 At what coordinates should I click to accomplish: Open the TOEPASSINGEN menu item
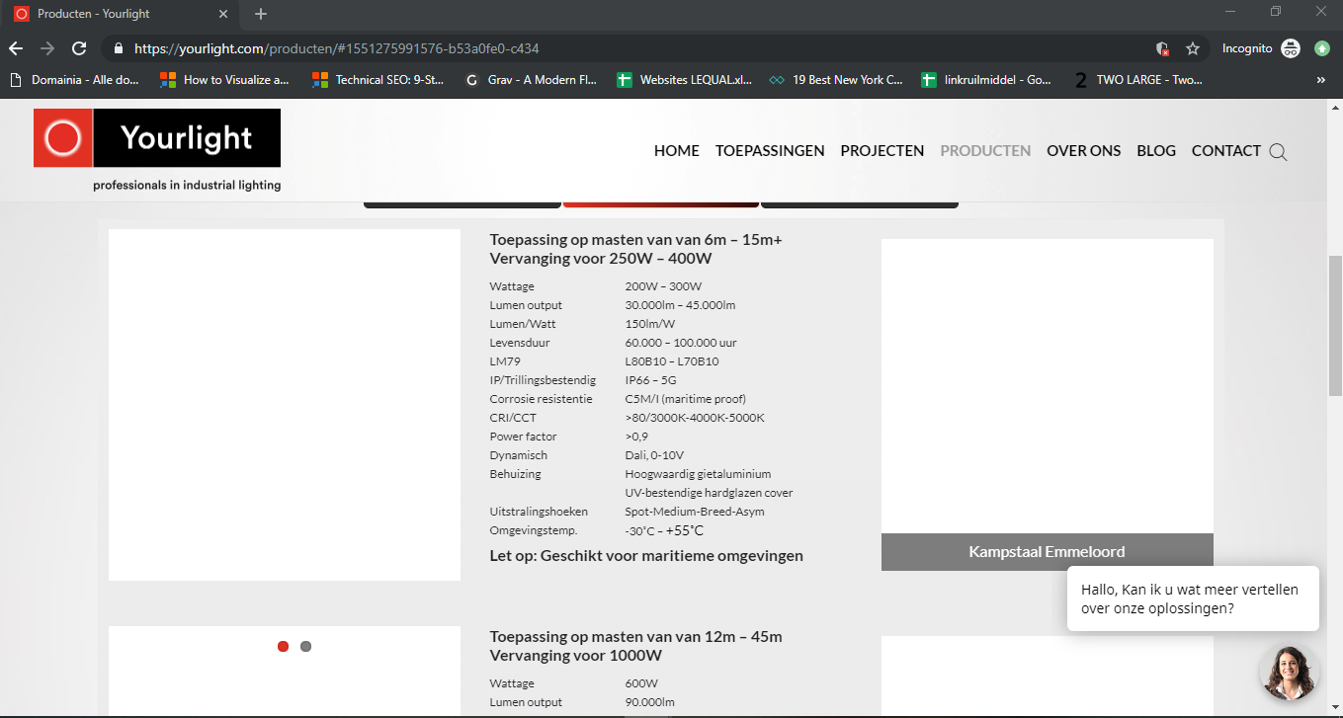tap(770, 151)
